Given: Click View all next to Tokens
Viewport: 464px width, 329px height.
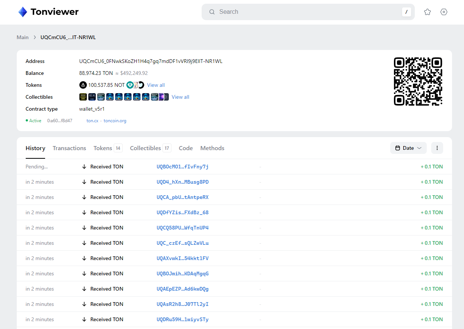Looking at the screenshot, I should [x=156, y=85].
